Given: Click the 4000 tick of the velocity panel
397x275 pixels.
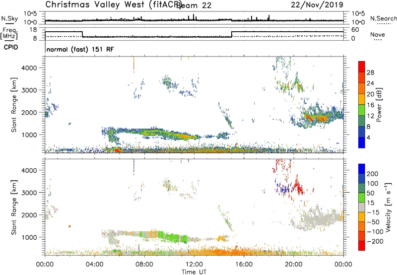Looking at the screenshot, I should click(29, 170).
